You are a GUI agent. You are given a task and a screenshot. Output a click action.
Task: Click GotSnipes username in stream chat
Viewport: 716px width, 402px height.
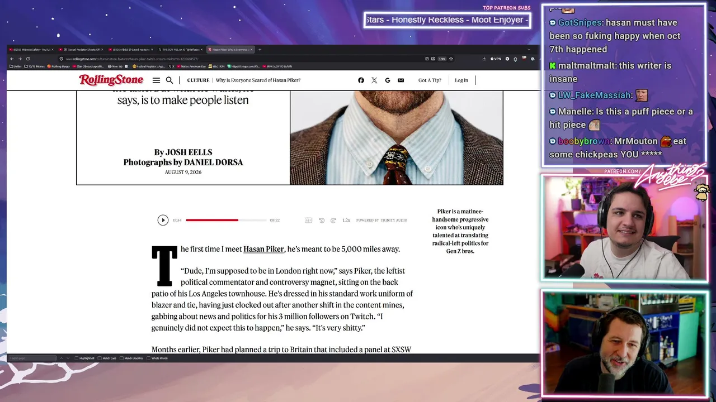click(x=580, y=23)
